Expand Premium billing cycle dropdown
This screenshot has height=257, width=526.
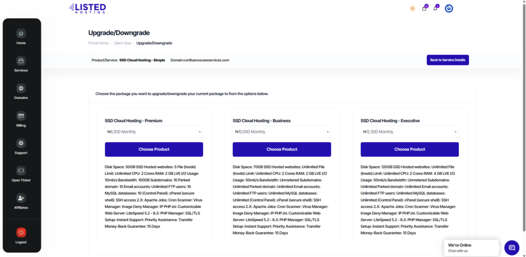[x=154, y=132]
